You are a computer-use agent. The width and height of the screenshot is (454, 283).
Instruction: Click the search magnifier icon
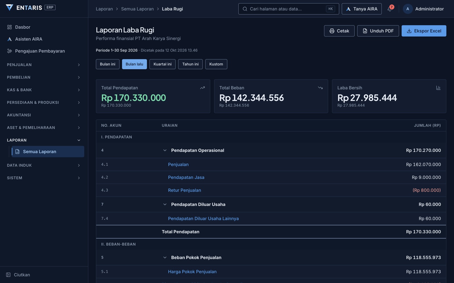click(245, 9)
